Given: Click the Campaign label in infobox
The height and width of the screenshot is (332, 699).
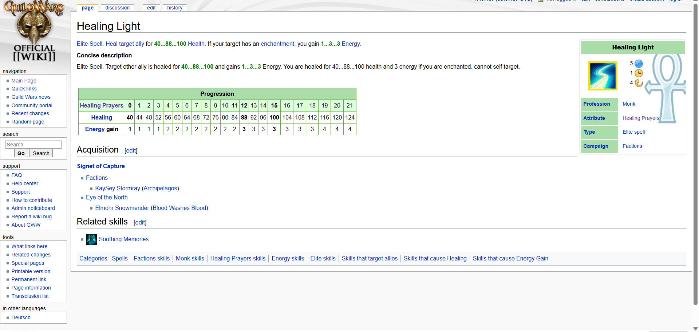Looking at the screenshot, I should tap(596, 146).
